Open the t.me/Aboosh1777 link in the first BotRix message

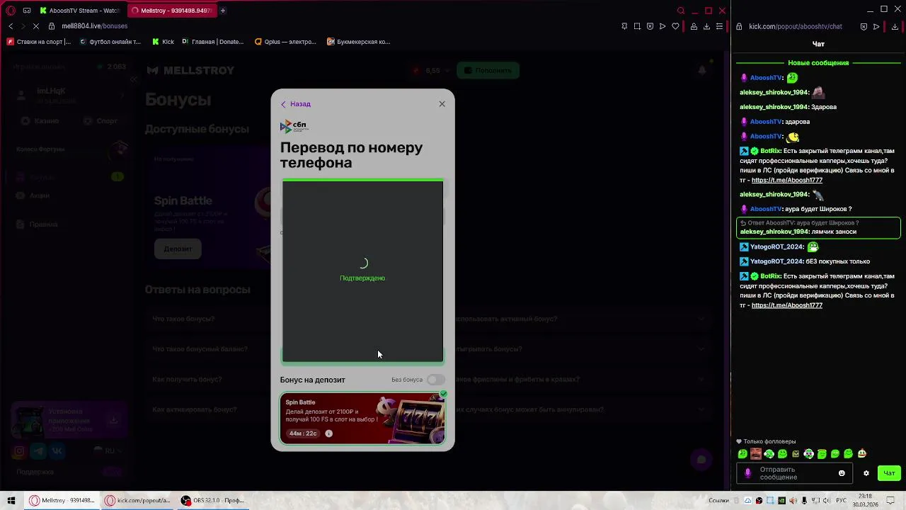786,181
